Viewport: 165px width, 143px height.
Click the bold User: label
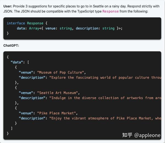click(8, 6)
